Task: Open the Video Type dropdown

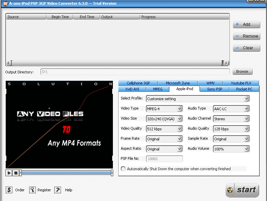Action: tap(164, 109)
